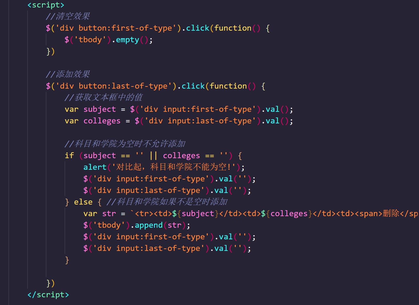This screenshot has height=305, width=419.
Task: Click the empty method call
Action: 128,40
